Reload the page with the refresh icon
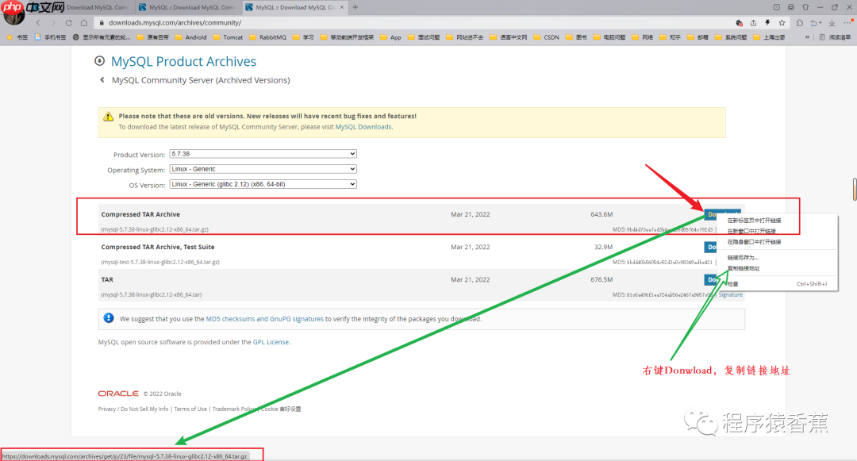Screen dimensions: 857x461 tap(68, 23)
